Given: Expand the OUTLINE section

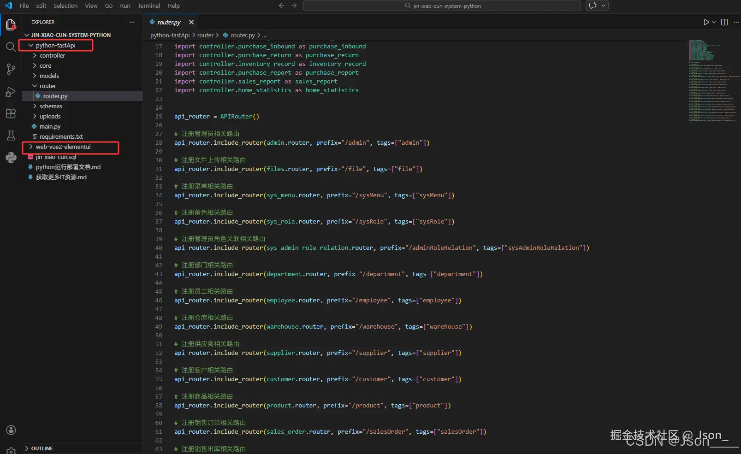Looking at the screenshot, I should [x=42, y=448].
